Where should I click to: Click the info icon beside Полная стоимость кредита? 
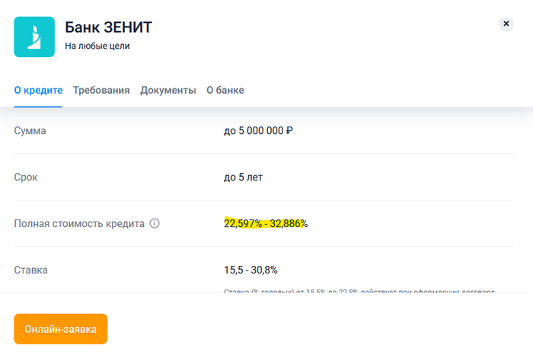point(155,224)
